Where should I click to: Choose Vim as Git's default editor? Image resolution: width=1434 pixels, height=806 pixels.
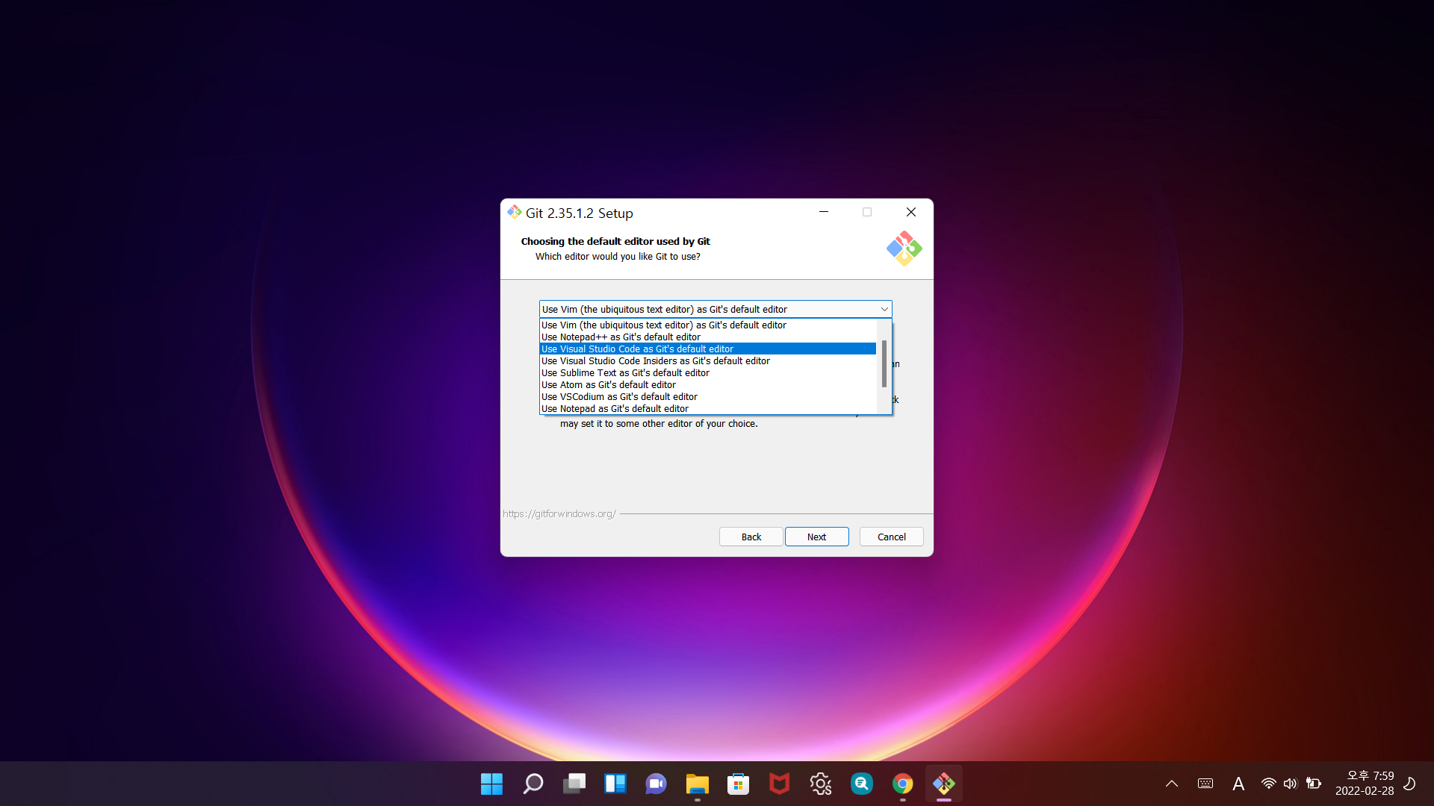663,325
